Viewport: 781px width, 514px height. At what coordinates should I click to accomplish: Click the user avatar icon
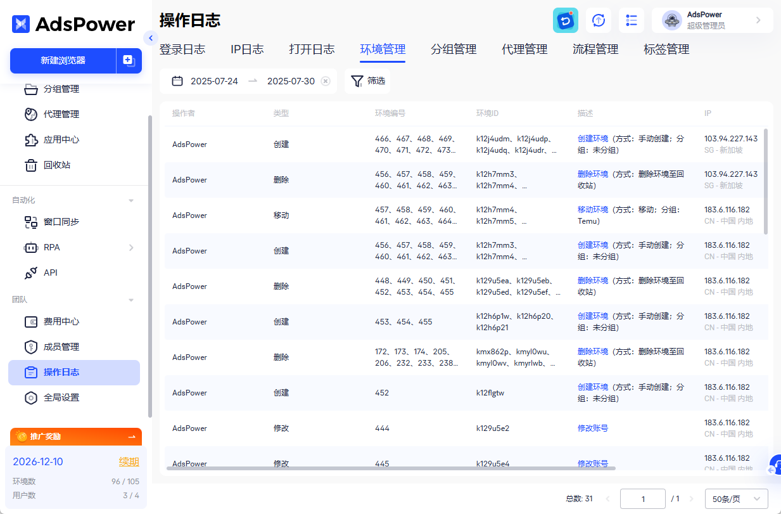[672, 20]
